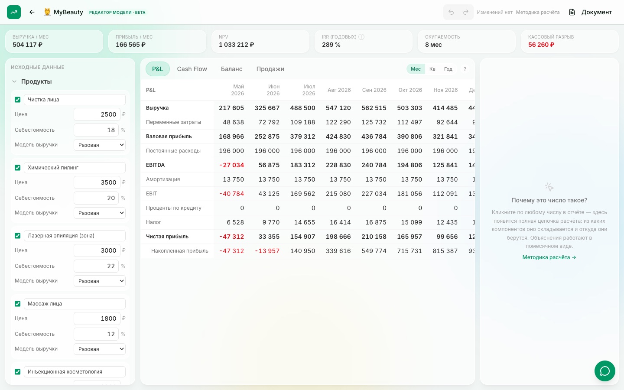Click the Выручка / мес KPI card
The height and width of the screenshot is (390, 624).
54,41
